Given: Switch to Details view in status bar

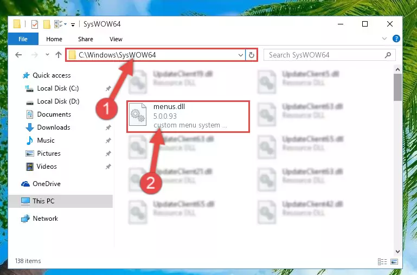Looking at the screenshot, I should tap(382, 261).
